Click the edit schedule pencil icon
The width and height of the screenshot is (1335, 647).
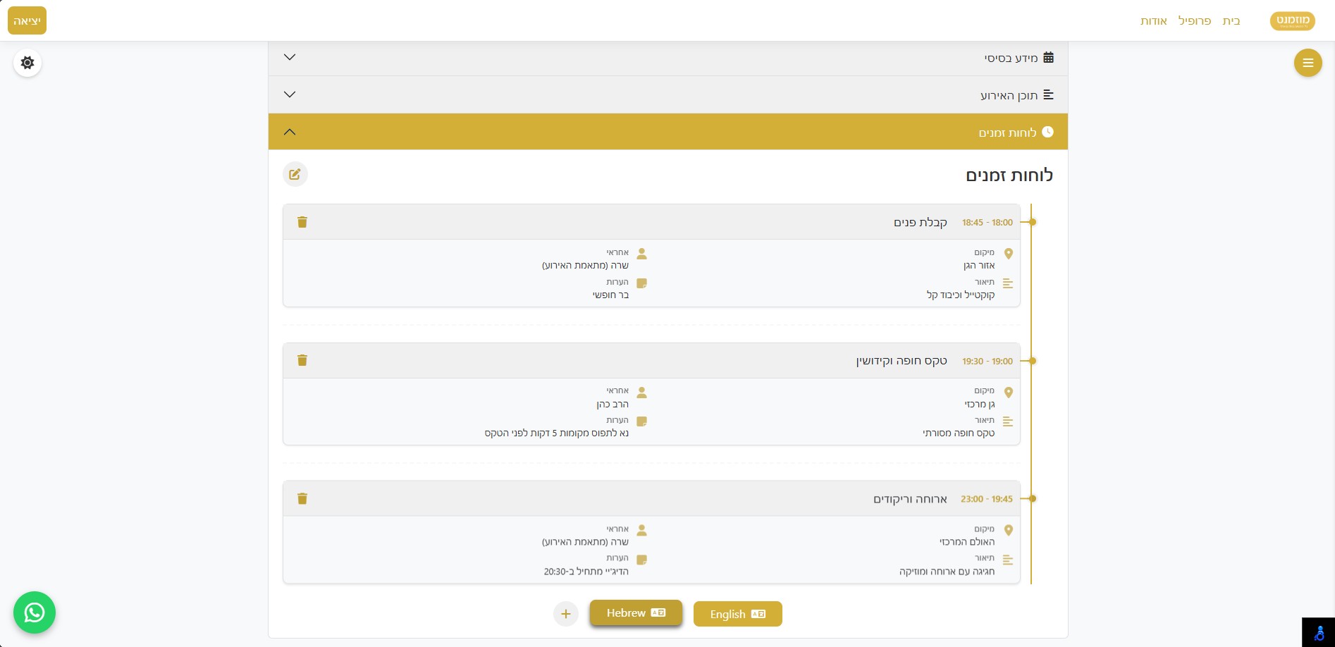click(295, 174)
